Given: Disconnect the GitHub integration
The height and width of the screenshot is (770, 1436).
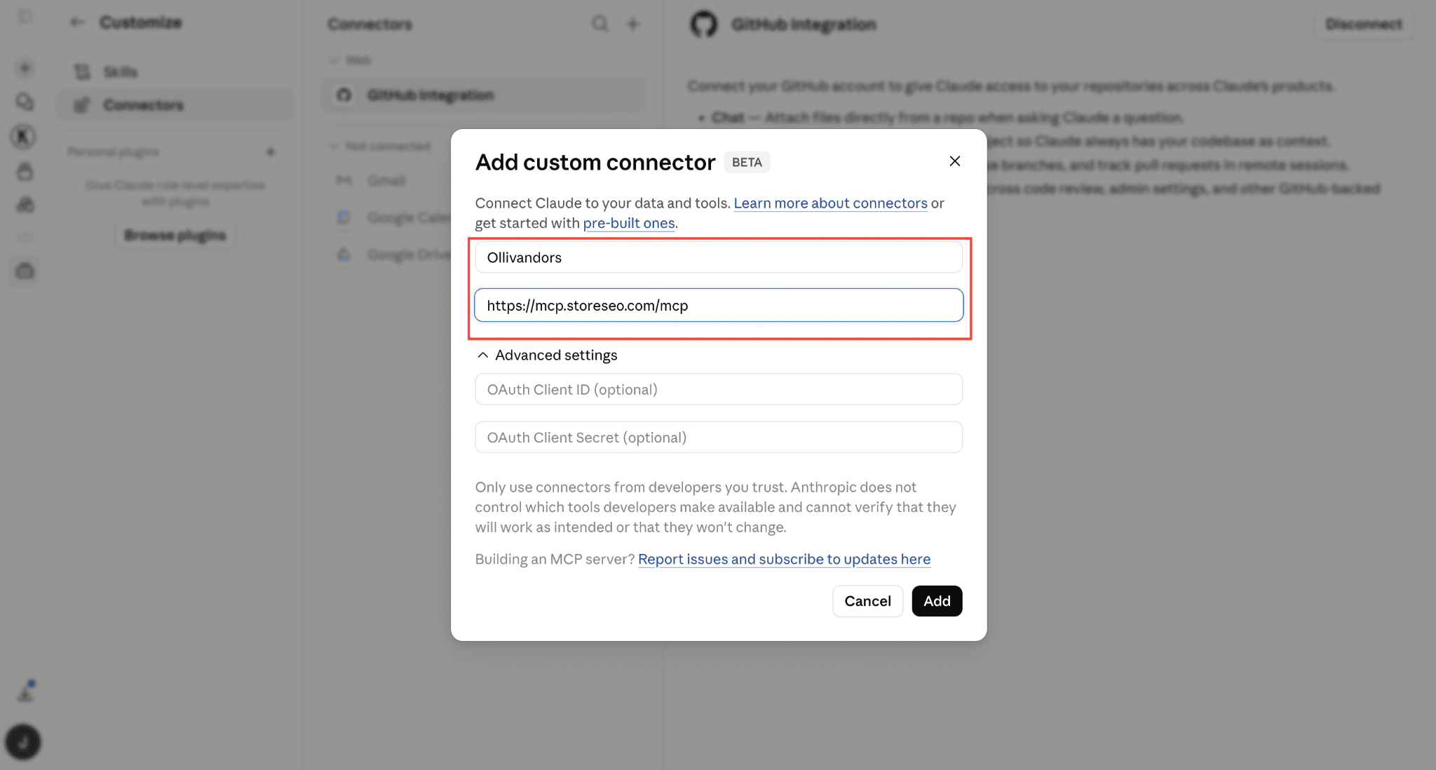Looking at the screenshot, I should [x=1364, y=24].
